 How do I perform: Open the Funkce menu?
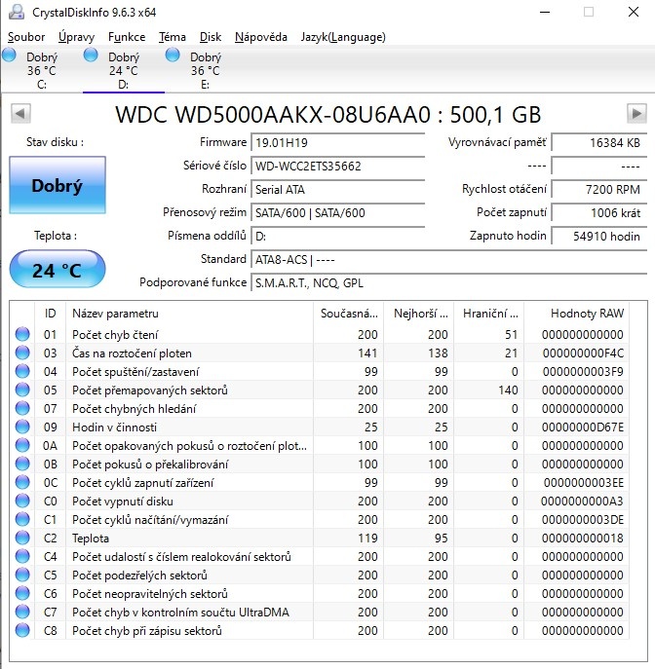127,37
